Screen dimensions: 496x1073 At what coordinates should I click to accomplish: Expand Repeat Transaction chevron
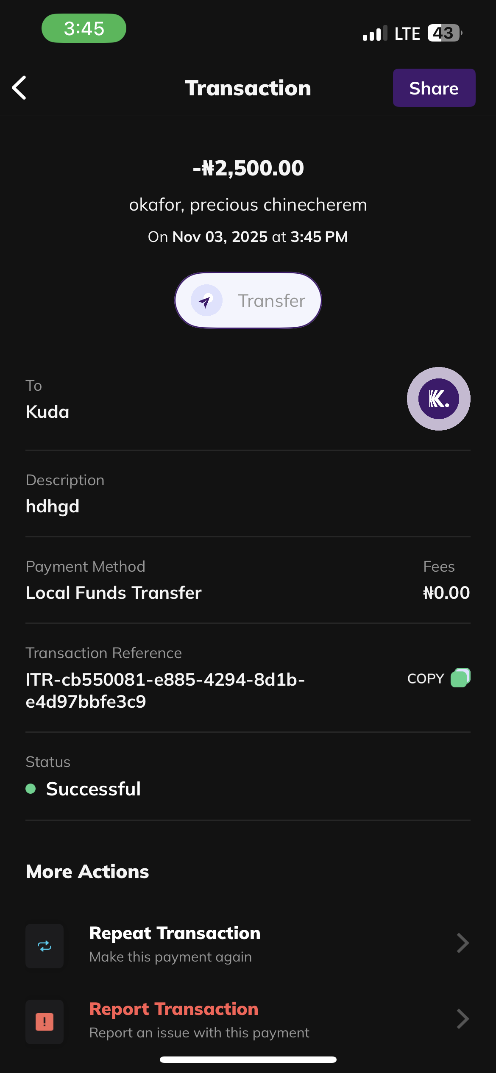pyautogui.click(x=463, y=943)
